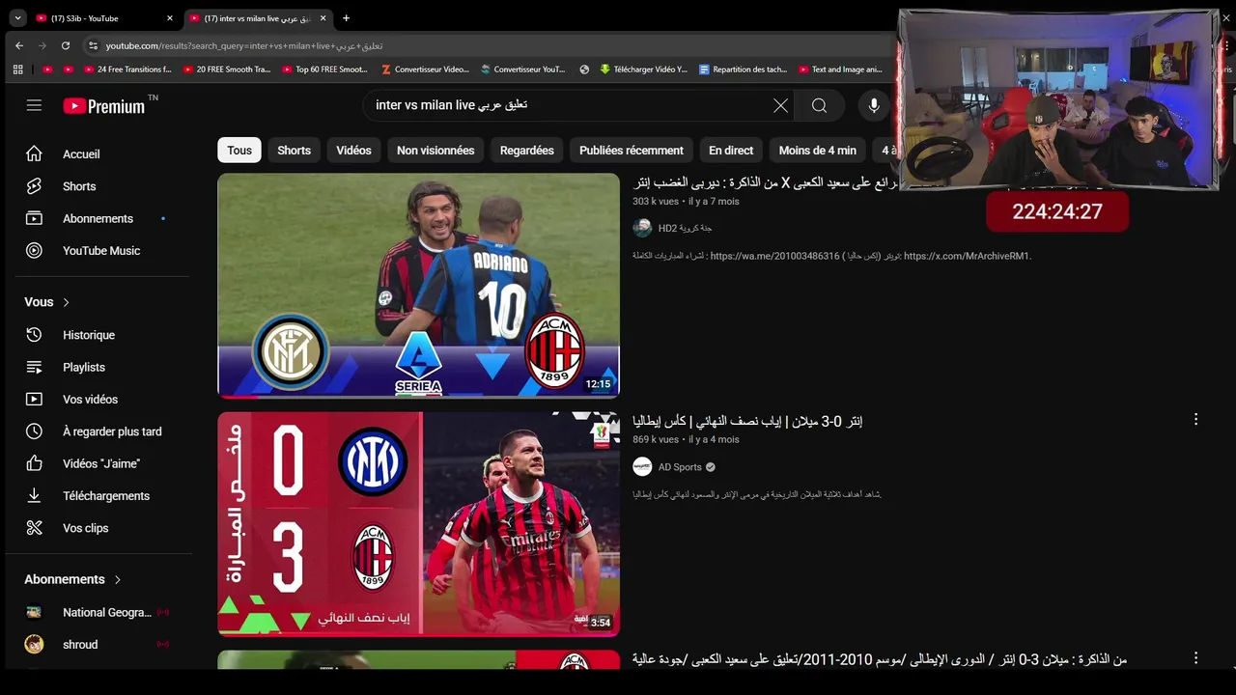
Task: Expand the Vous section chevron
Action: click(66, 302)
